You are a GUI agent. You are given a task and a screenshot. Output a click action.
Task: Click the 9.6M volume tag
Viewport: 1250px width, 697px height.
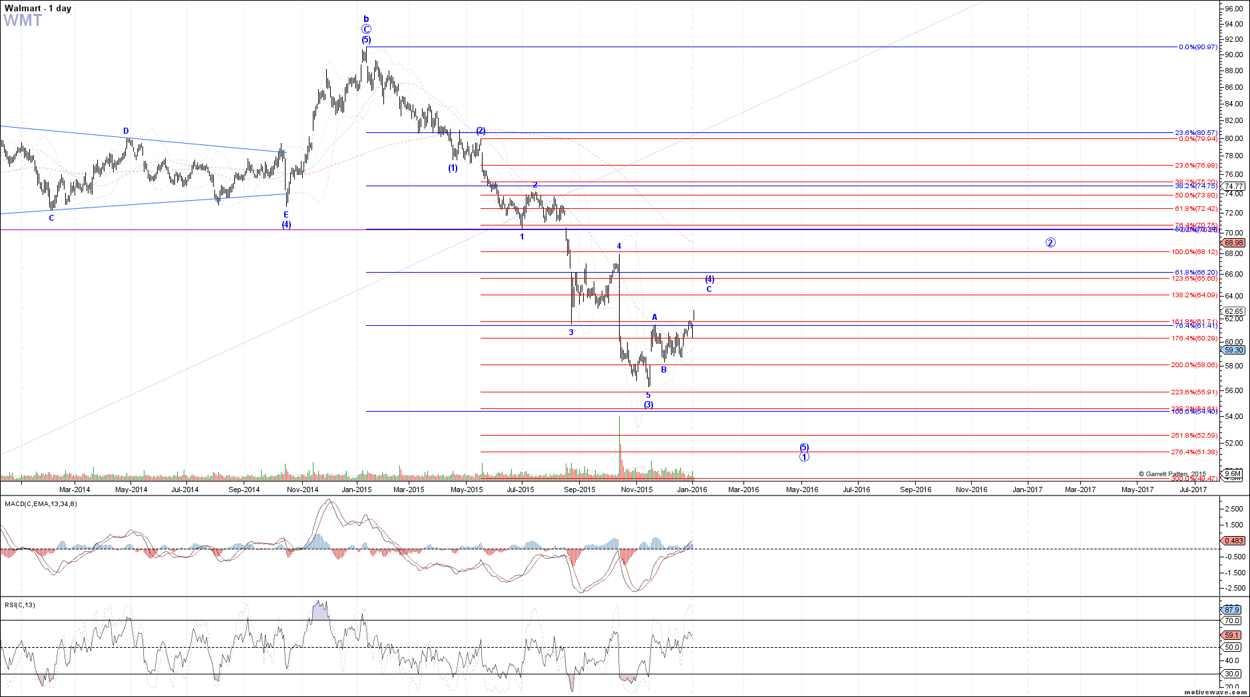pos(1233,474)
